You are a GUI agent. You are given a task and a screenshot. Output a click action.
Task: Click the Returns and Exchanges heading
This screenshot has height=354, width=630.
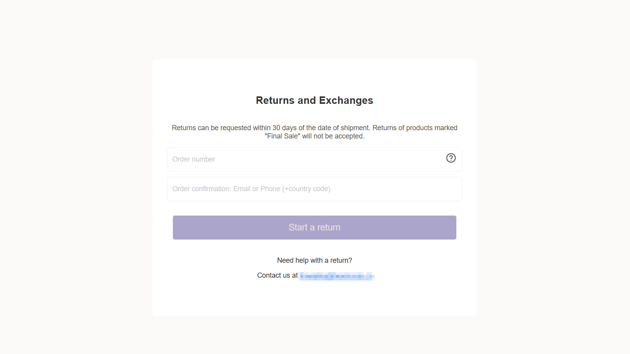point(314,100)
